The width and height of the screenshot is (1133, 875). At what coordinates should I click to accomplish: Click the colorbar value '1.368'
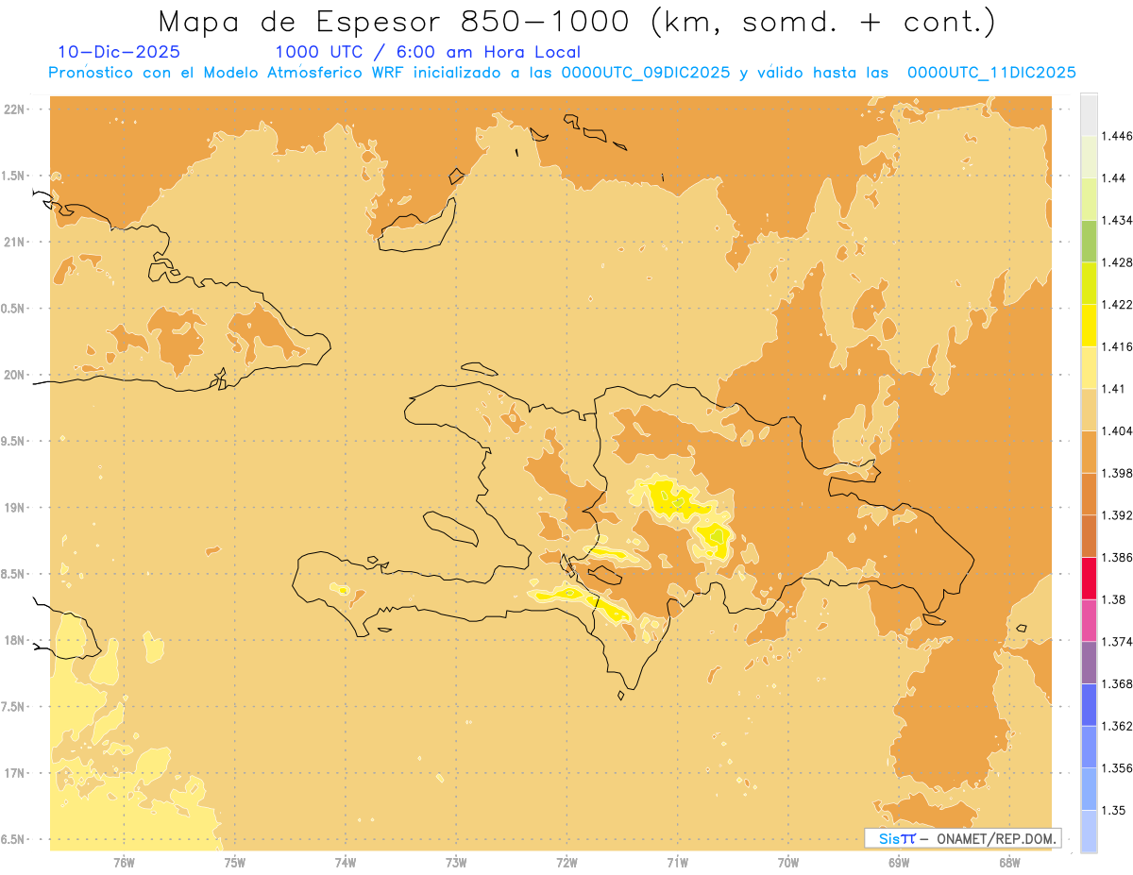[1119, 683]
